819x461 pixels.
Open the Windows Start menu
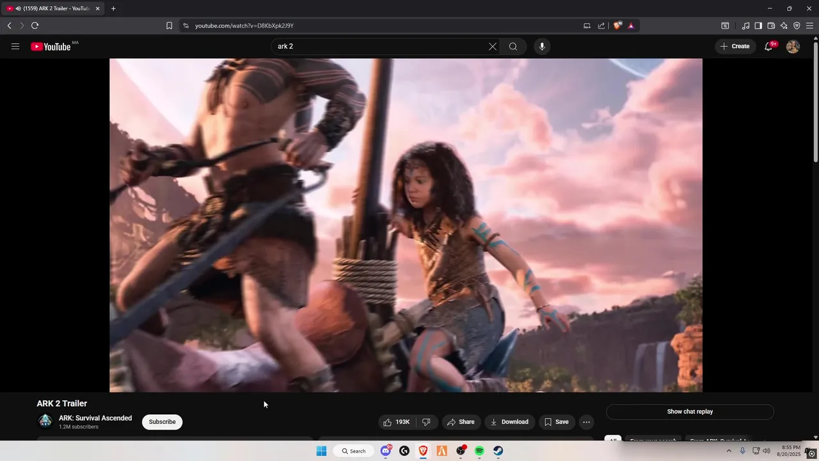(321, 451)
